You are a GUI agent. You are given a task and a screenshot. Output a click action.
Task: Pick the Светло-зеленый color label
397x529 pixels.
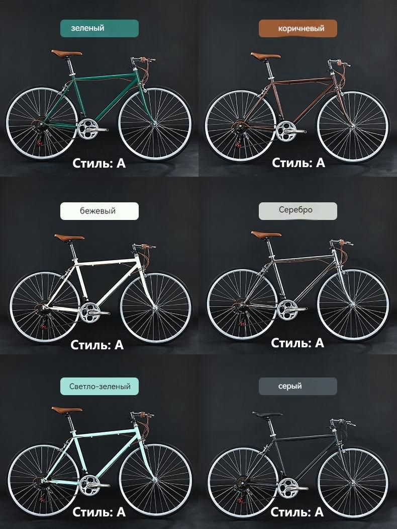(x=100, y=386)
